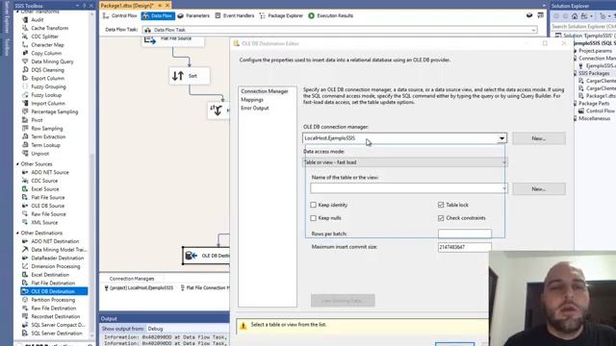Open the Name of the table dropdown
Image resolution: width=616 pixels, height=346 pixels.
503,188
